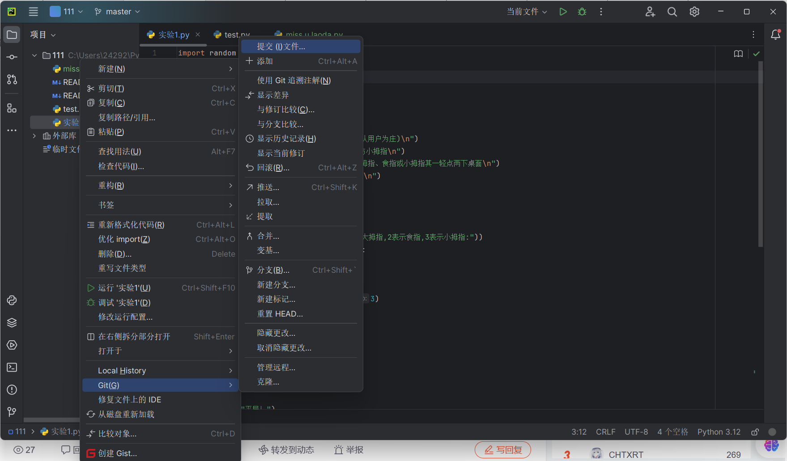Image resolution: width=787 pixels, height=461 pixels.
Task: Toggle the Project tool window folder icon
Action: click(x=12, y=35)
